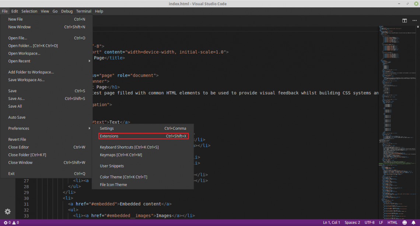The width and height of the screenshot is (420, 226).
Task: Click Ln 1, Col 1 to go to line
Action: [x=331, y=222]
